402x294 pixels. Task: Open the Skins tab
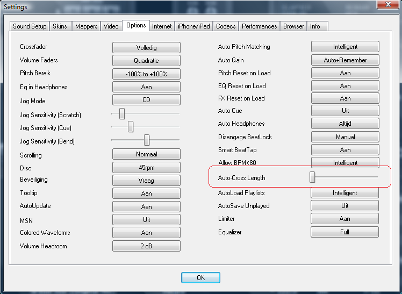pyautogui.click(x=60, y=26)
